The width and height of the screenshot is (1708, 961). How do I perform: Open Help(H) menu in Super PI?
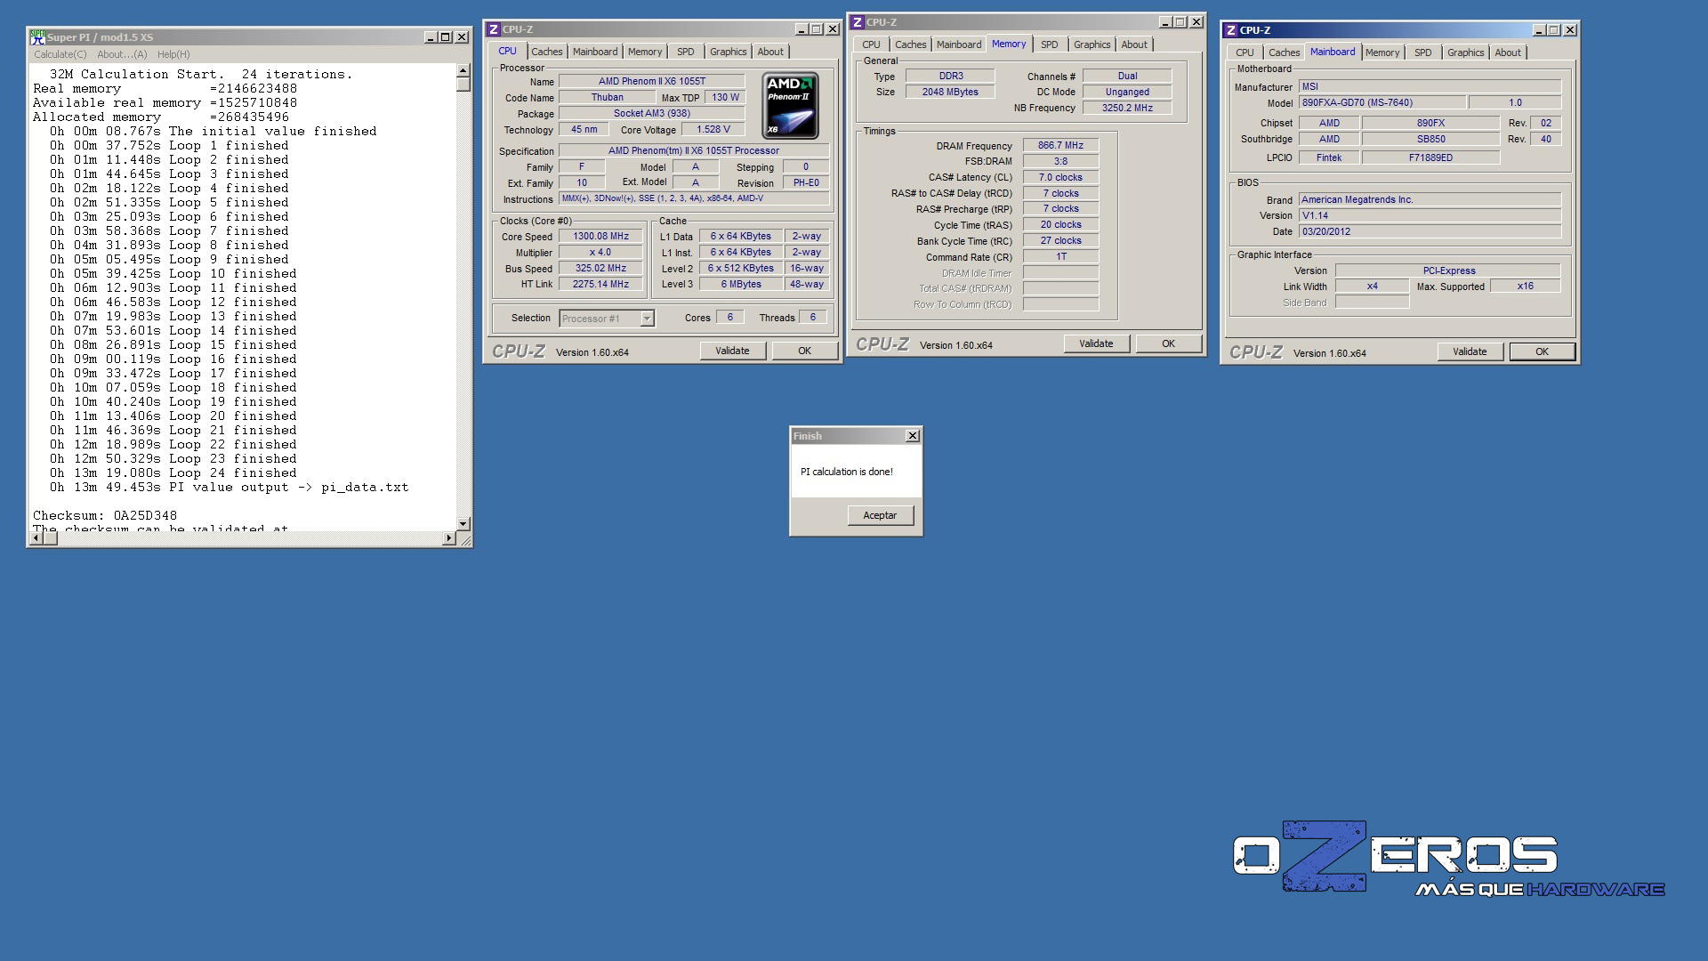(173, 54)
